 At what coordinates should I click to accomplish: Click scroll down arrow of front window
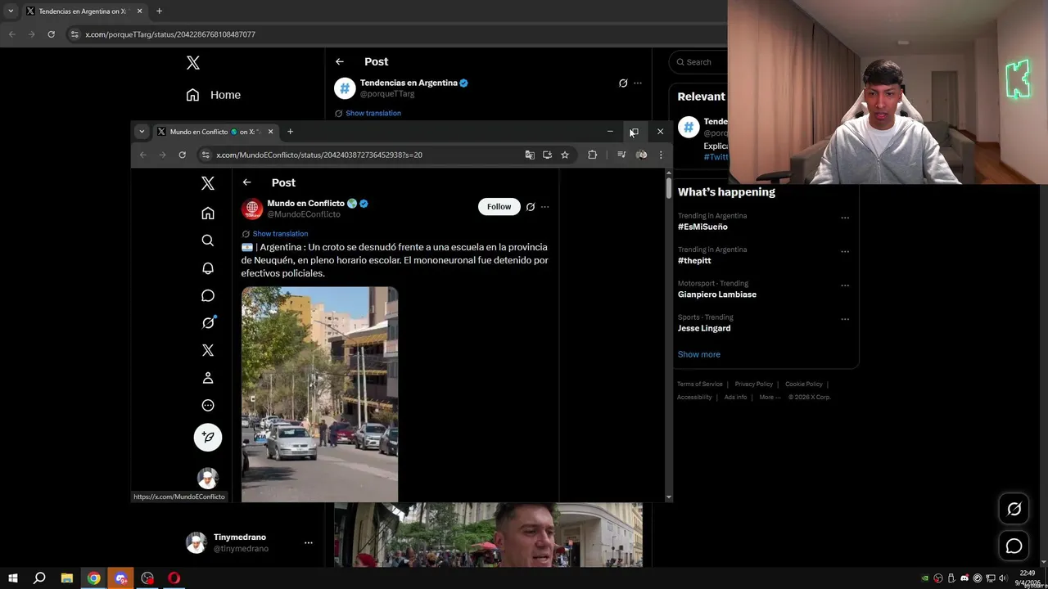tap(669, 497)
